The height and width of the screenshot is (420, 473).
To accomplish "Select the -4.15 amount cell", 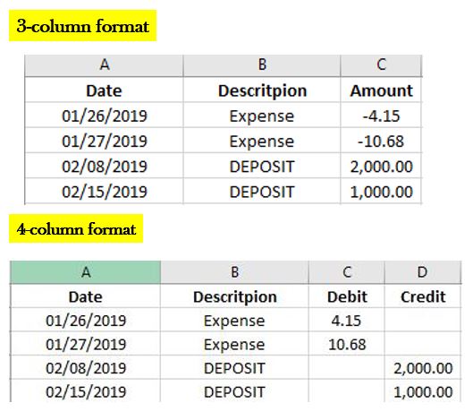I will [381, 116].
